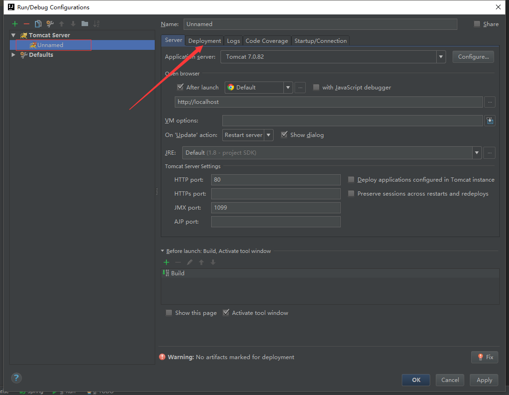Create new folder in configurations toolbar
Screen dimensions: 509x395
coord(85,24)
